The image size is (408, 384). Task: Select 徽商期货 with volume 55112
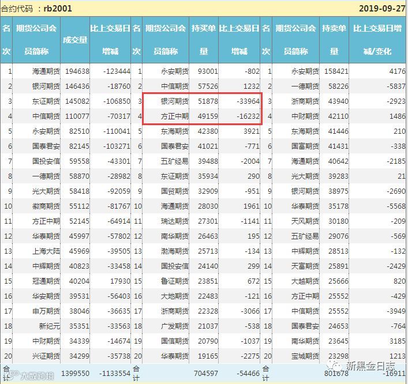[x=46, y=206]
